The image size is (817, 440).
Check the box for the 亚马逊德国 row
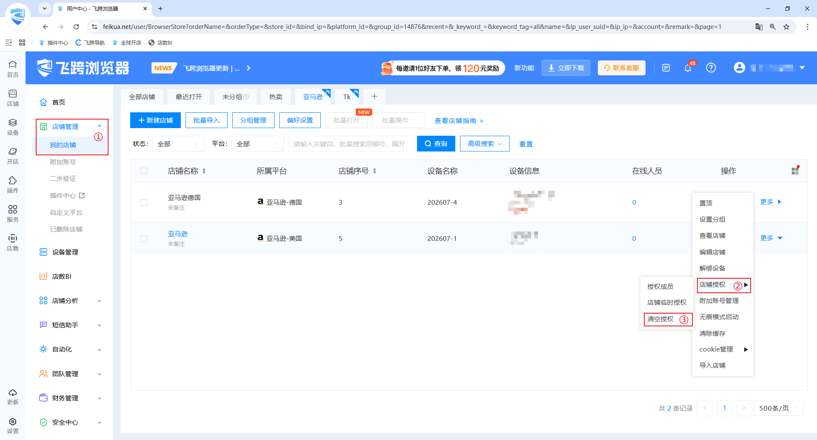pyautogui.click(x=144, y=203)
